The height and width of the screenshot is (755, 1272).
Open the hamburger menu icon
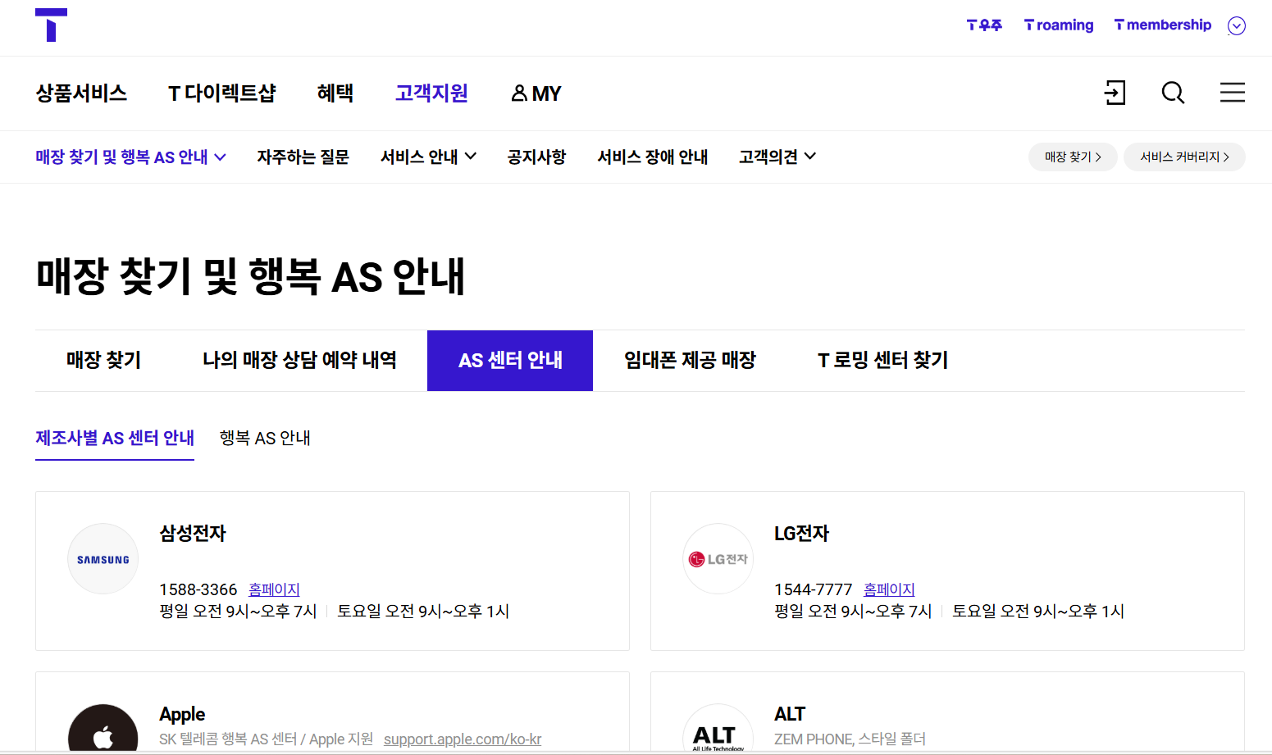[1233, 93]
